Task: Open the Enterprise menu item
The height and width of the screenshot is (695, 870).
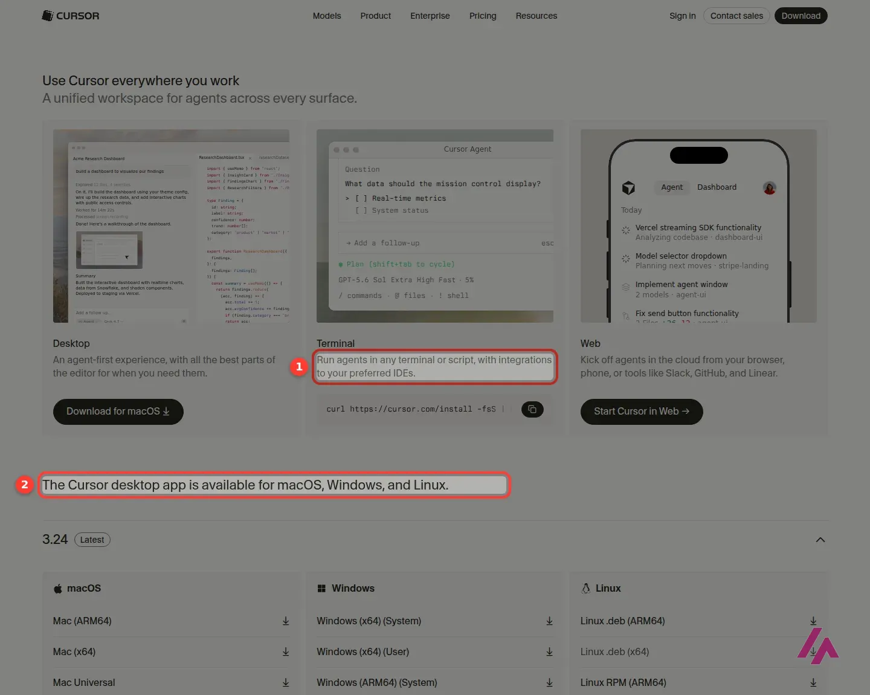Action: tap(430, 16)
